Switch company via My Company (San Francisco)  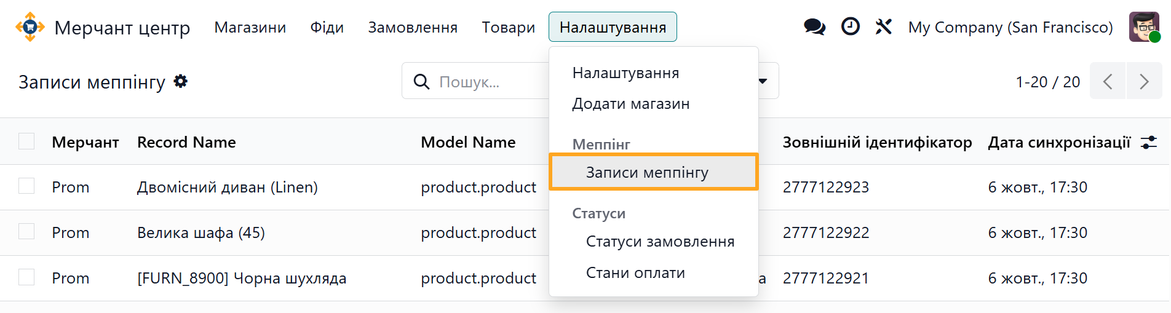pos(1010,27)
